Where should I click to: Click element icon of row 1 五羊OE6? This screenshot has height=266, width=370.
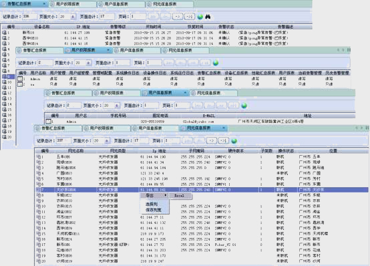click(39, 156)
